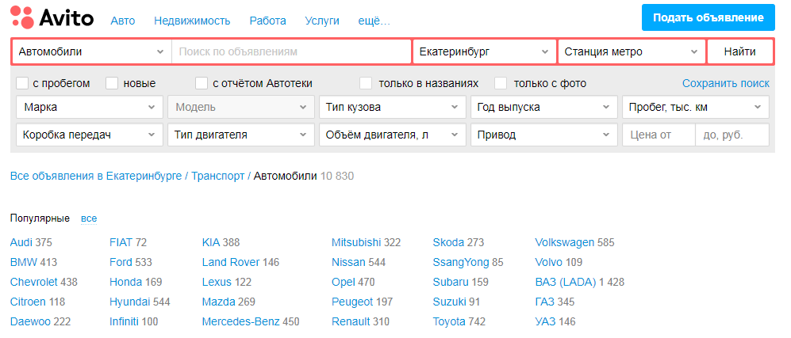The height and width of the screenshot is (338, 791).
Task: Click the Подать объявление button
Action: click(x=708, y=17)
